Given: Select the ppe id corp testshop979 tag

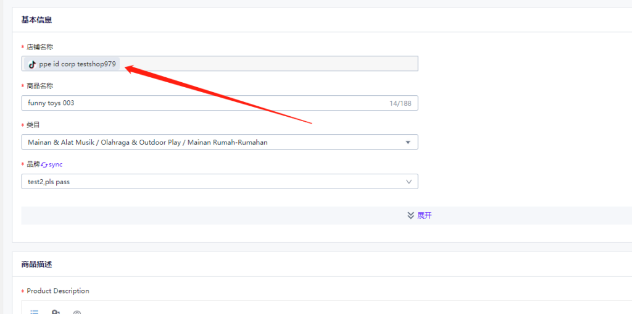Looking at the screenshot, I should pos(72,64).
